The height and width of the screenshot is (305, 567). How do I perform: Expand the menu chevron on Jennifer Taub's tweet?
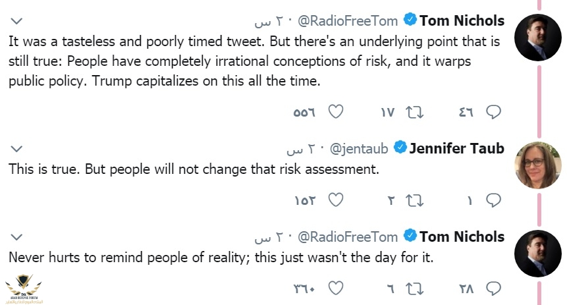pos(17,149)
